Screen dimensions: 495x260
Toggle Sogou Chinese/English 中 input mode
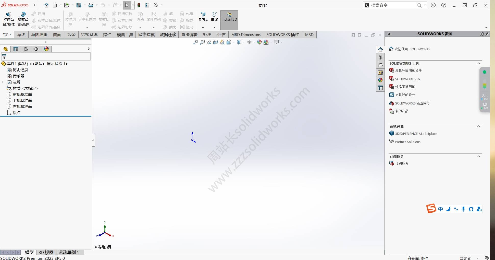click(441, 209)
